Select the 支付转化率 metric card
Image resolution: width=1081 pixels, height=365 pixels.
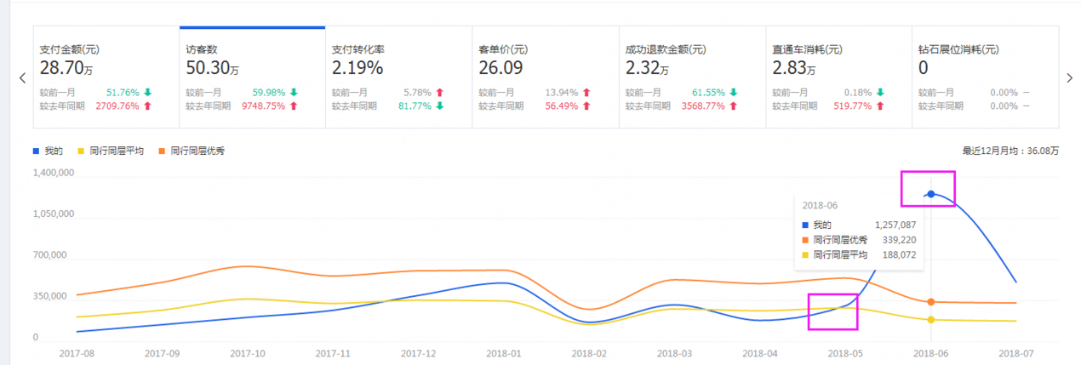[398, 77]
